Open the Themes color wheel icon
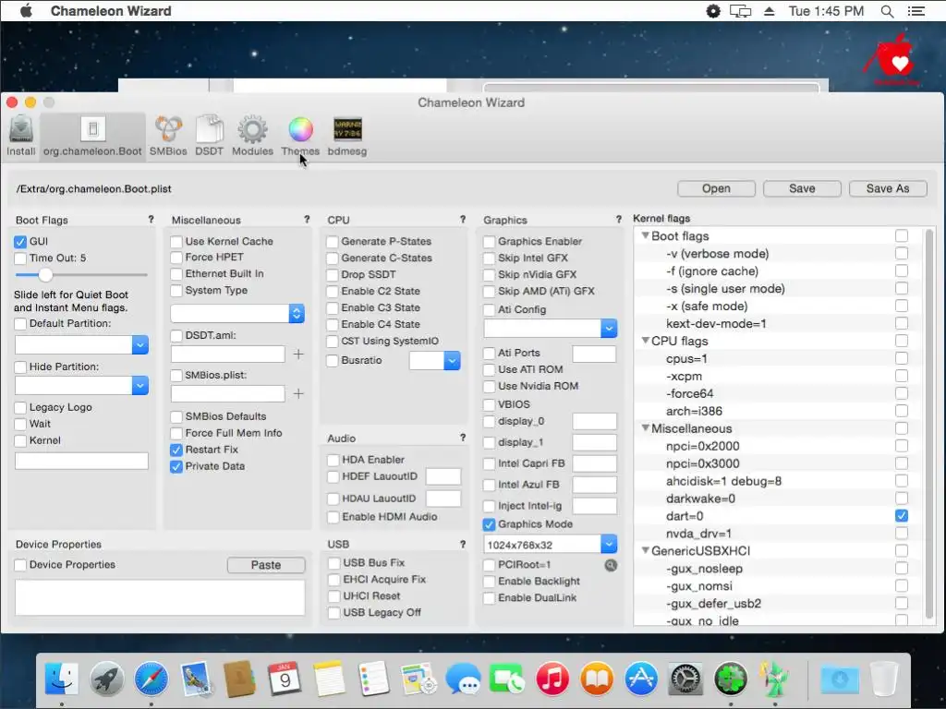This screenshot has height=709, width=946. pyautogui.click(x=300, y=137)
